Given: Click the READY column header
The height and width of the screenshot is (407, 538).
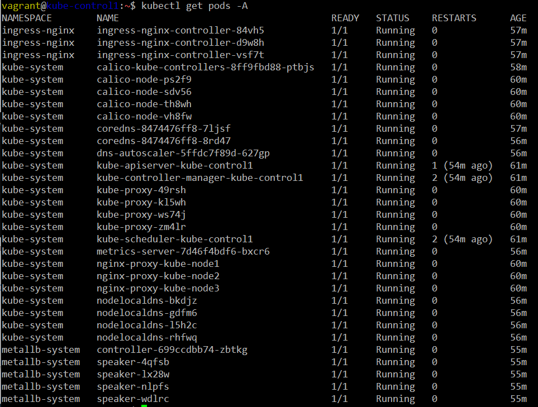Looking at the screenshot, I should point(345,18).
